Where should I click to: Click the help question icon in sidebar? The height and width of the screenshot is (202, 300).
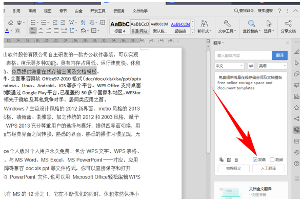click(x=296, y=164)
